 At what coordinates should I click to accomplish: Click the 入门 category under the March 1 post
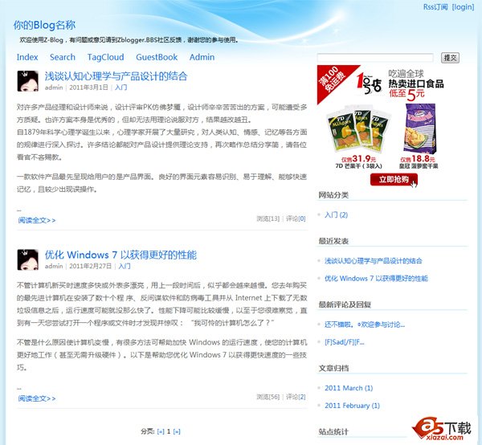(120, 88)
